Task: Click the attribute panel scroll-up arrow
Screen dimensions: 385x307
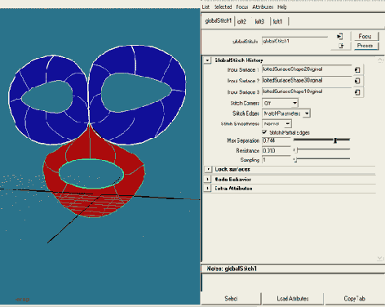Action: click(380, 60)
